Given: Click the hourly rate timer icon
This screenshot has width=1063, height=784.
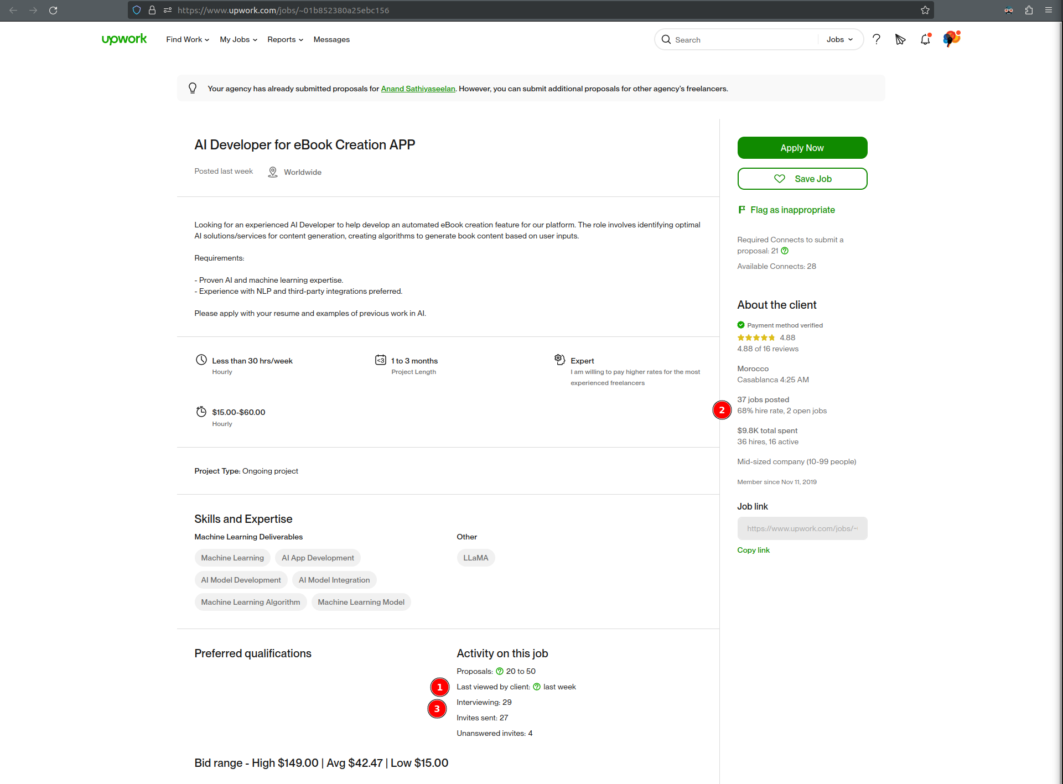Looking at the screenshot, I should 201,412.
